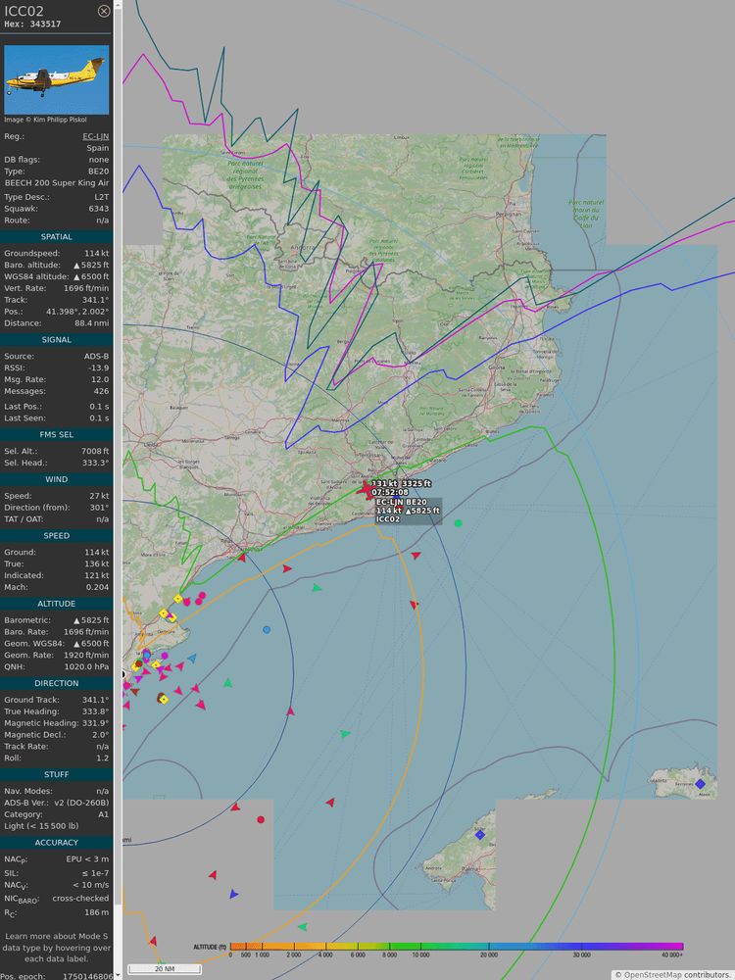735x980 pixels.
Task: Click the EC-LJN BE20 map label box
Action: [x=408, y=511]
